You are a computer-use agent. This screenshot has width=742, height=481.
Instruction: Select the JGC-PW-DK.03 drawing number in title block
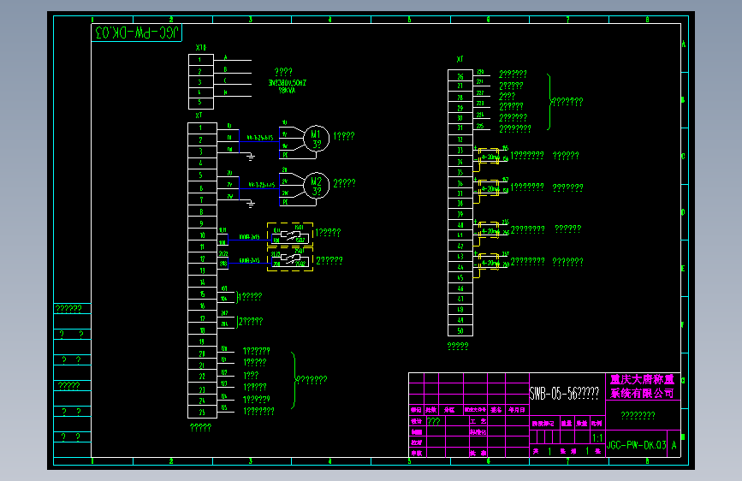coord(637,445)
